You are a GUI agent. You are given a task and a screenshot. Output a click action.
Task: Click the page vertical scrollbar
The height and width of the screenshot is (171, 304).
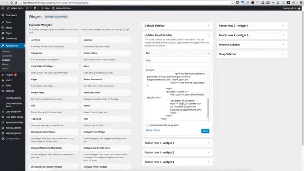pyautogui.click(x=303, y=77)
